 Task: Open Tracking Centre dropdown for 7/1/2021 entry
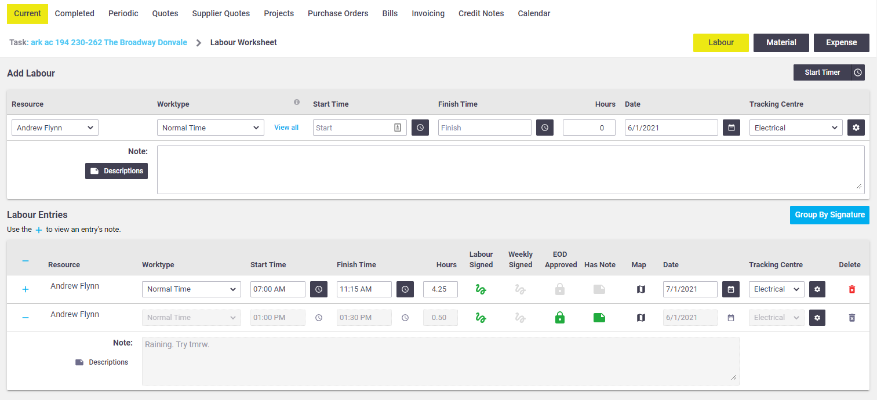point(777,289)
